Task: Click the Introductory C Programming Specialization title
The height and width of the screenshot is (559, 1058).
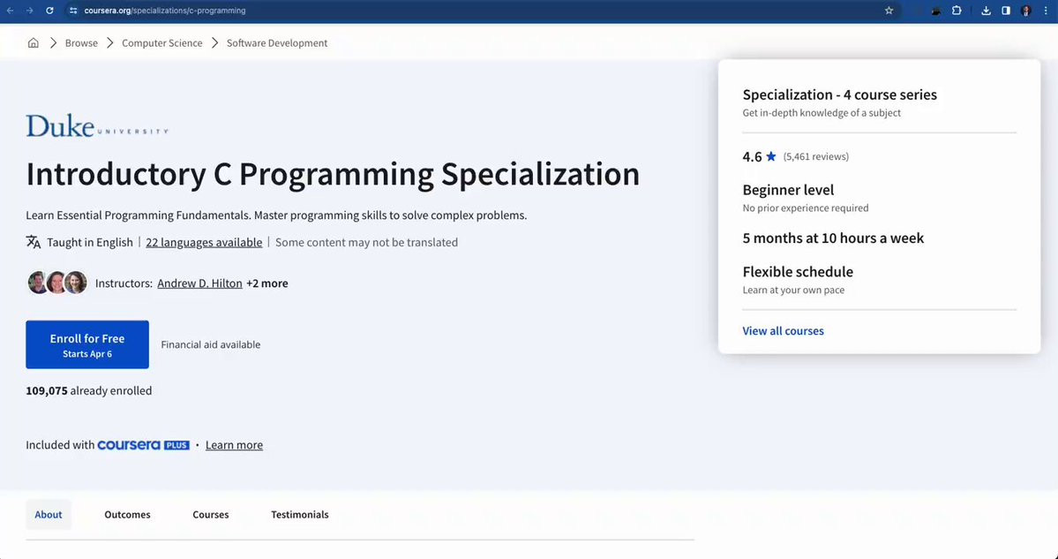Action: pos(333,174)
